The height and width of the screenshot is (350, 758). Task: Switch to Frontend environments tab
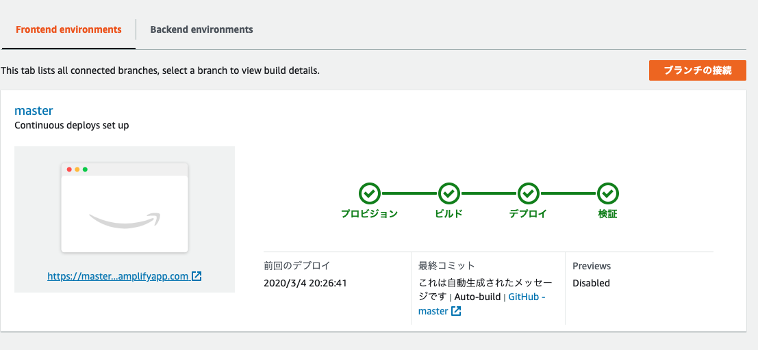pos(68,29)
